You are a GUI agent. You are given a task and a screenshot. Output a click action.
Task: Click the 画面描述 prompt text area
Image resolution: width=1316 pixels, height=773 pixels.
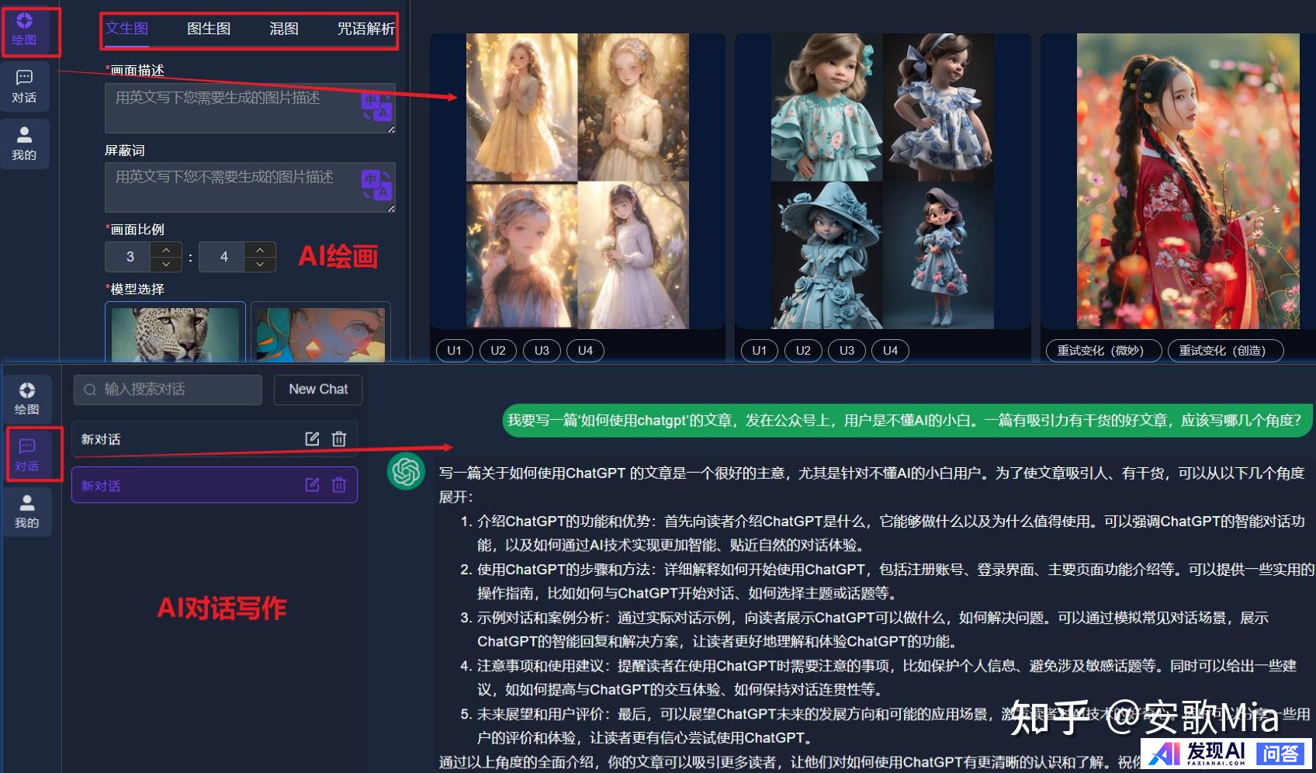(233, 107)
